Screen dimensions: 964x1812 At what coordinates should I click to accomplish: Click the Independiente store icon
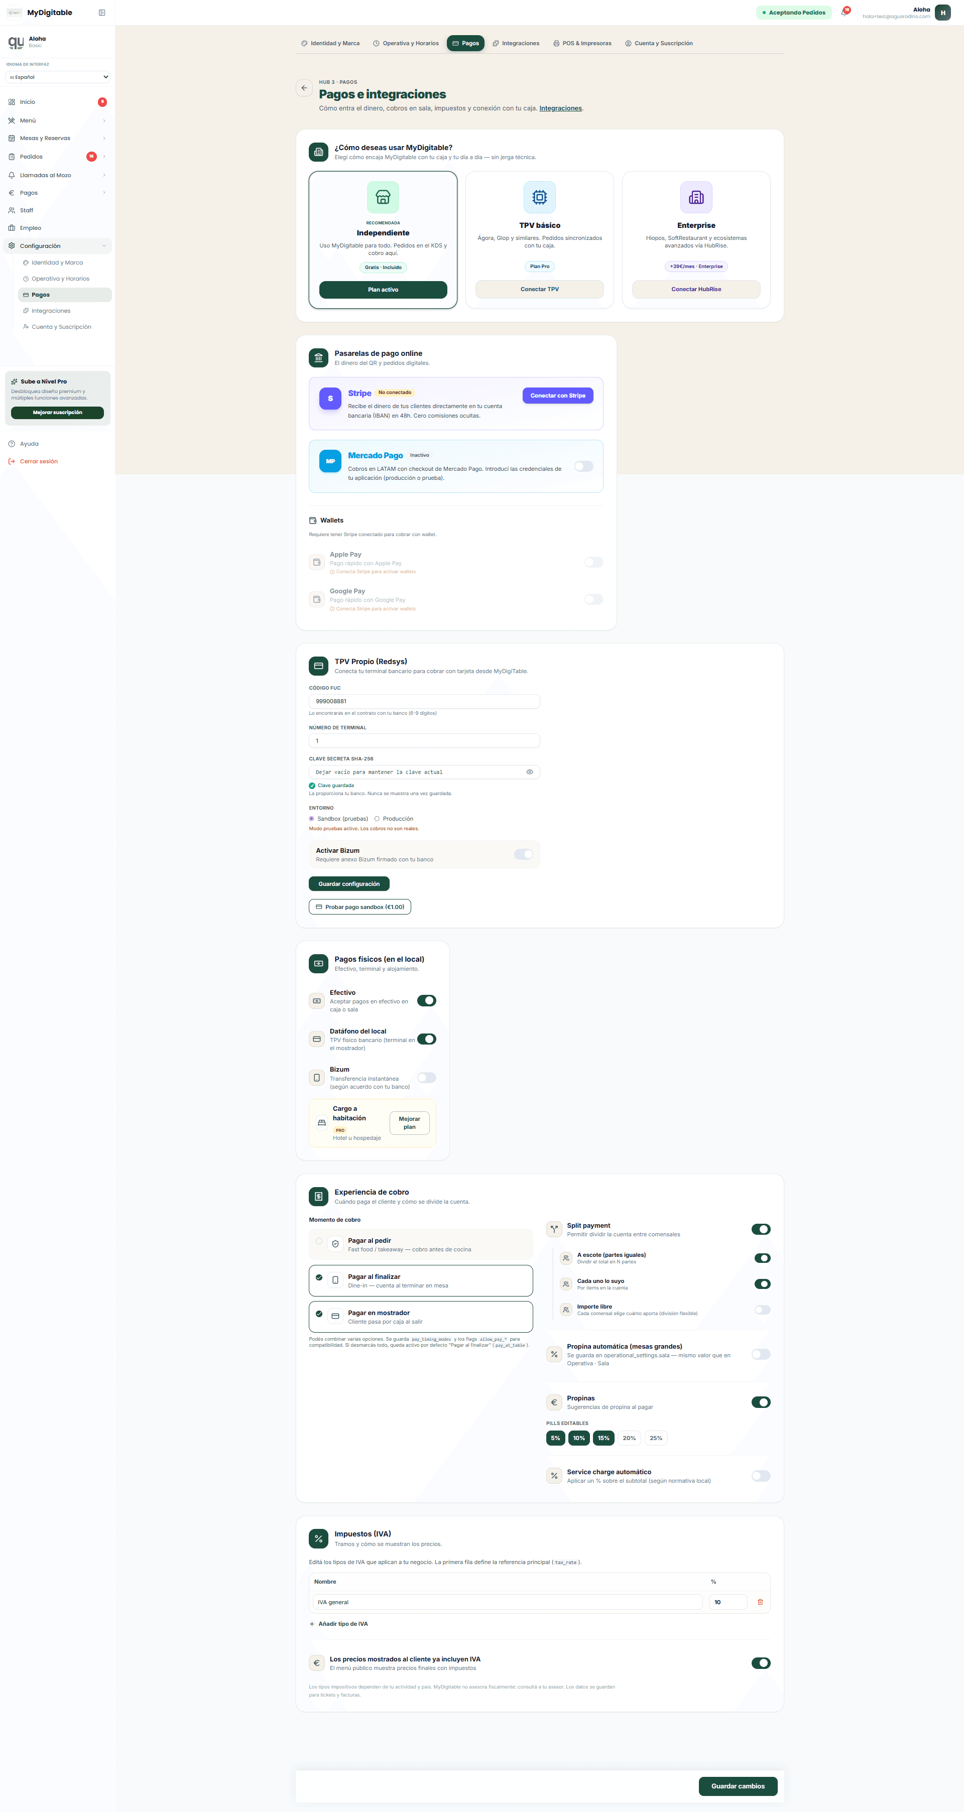coord(383,197)
